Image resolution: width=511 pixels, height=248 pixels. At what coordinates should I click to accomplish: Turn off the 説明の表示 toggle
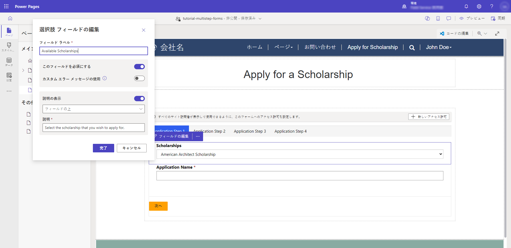pyautogui.click(x=139, y=98)
